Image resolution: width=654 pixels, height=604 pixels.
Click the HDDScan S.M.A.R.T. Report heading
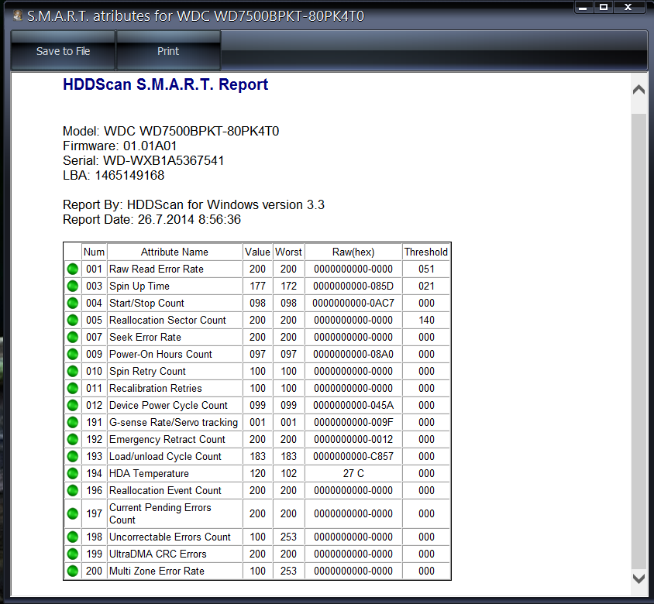tap(166, 84)
